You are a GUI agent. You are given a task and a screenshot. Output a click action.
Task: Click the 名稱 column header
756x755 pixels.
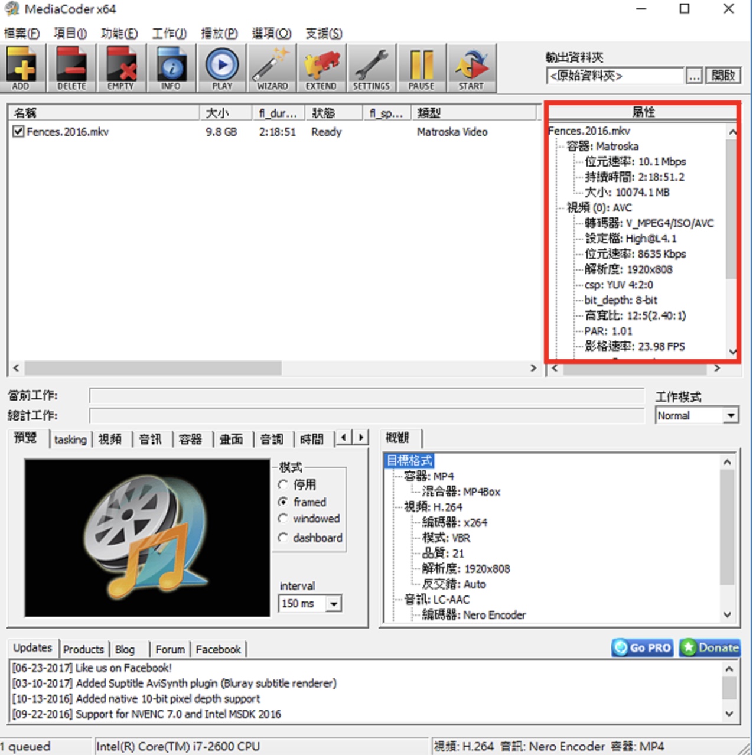(x=103, y=112)
